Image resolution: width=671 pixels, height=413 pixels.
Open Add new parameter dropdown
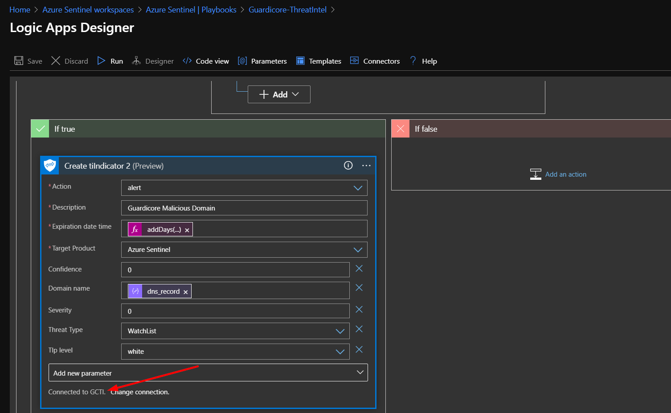208,373
